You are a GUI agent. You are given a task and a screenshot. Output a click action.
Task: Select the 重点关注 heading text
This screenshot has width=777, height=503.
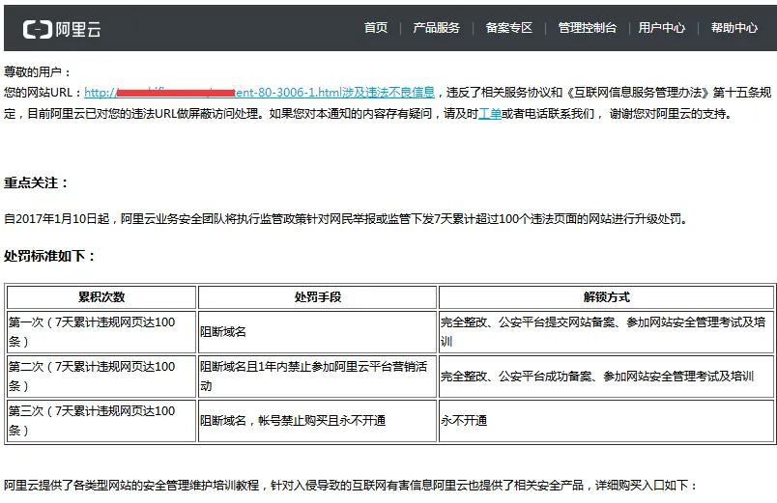click(x=36, y=182)
